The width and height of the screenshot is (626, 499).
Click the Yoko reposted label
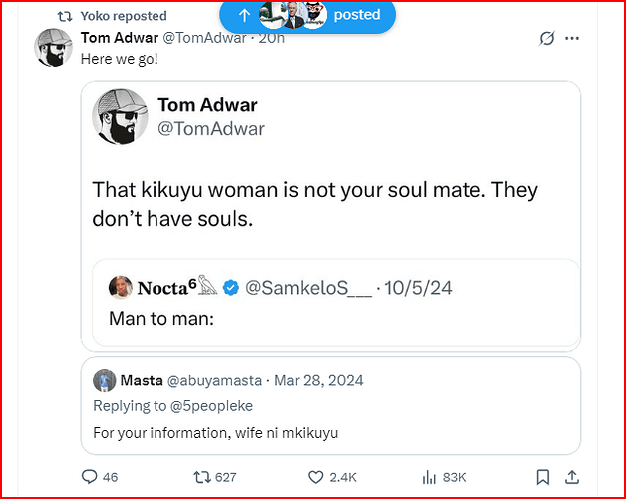(x=124, y=16)
